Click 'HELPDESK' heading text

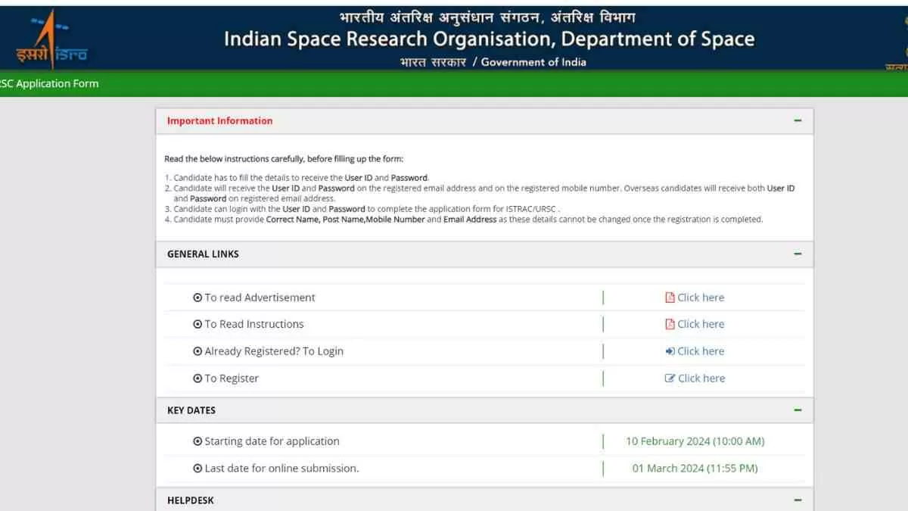[191, 500]
